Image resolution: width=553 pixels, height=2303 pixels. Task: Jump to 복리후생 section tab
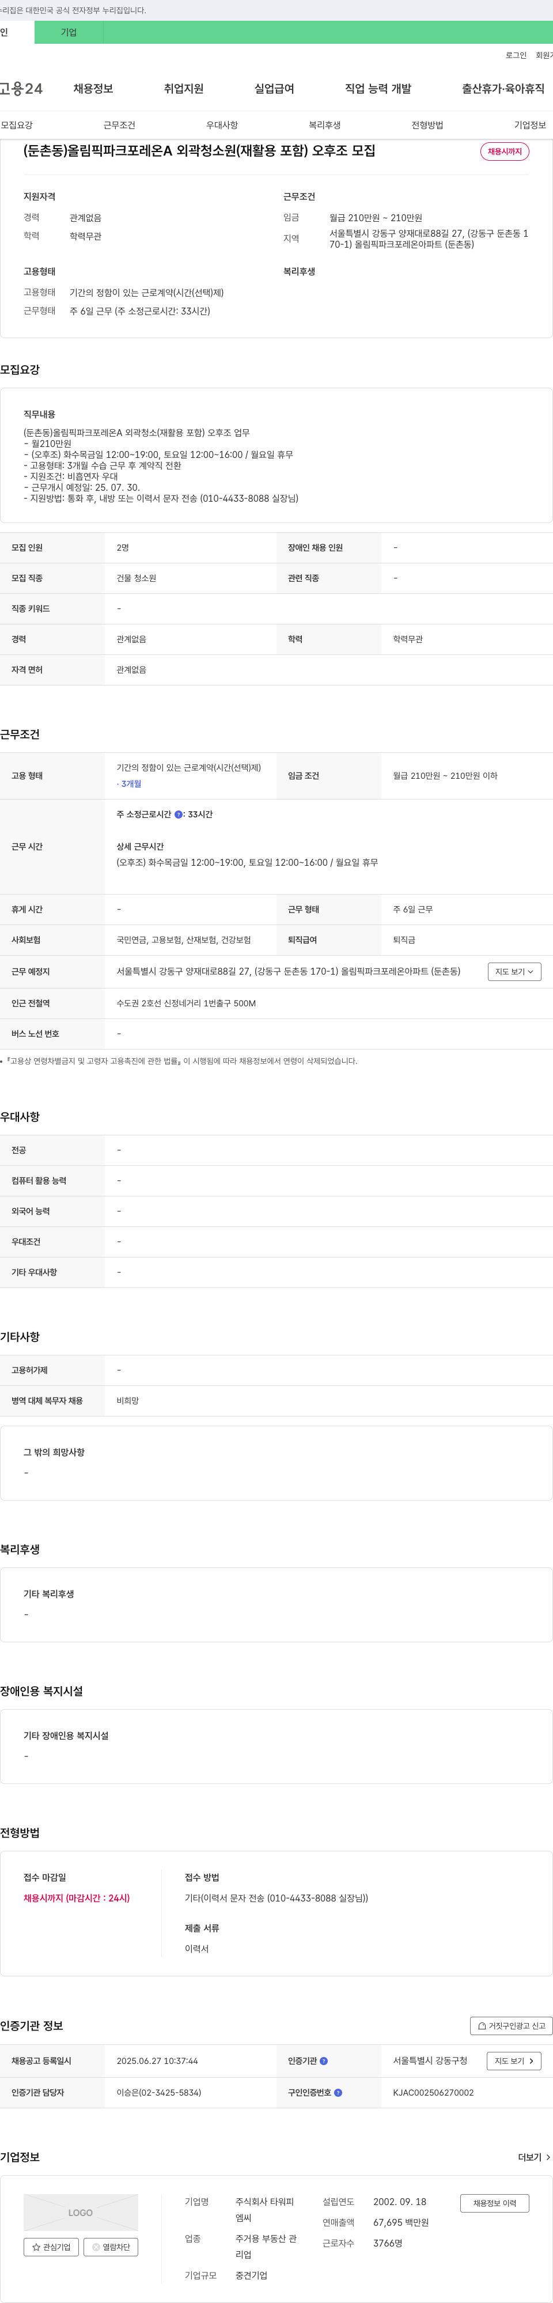[x=324, y=125]
